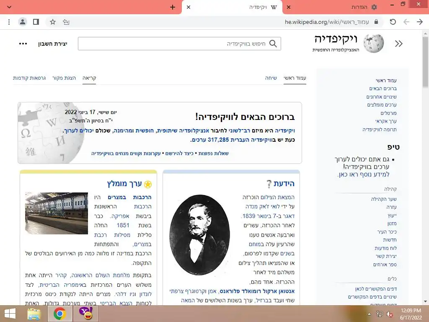Click the Chrome taskbar icon

pos(59,314)
